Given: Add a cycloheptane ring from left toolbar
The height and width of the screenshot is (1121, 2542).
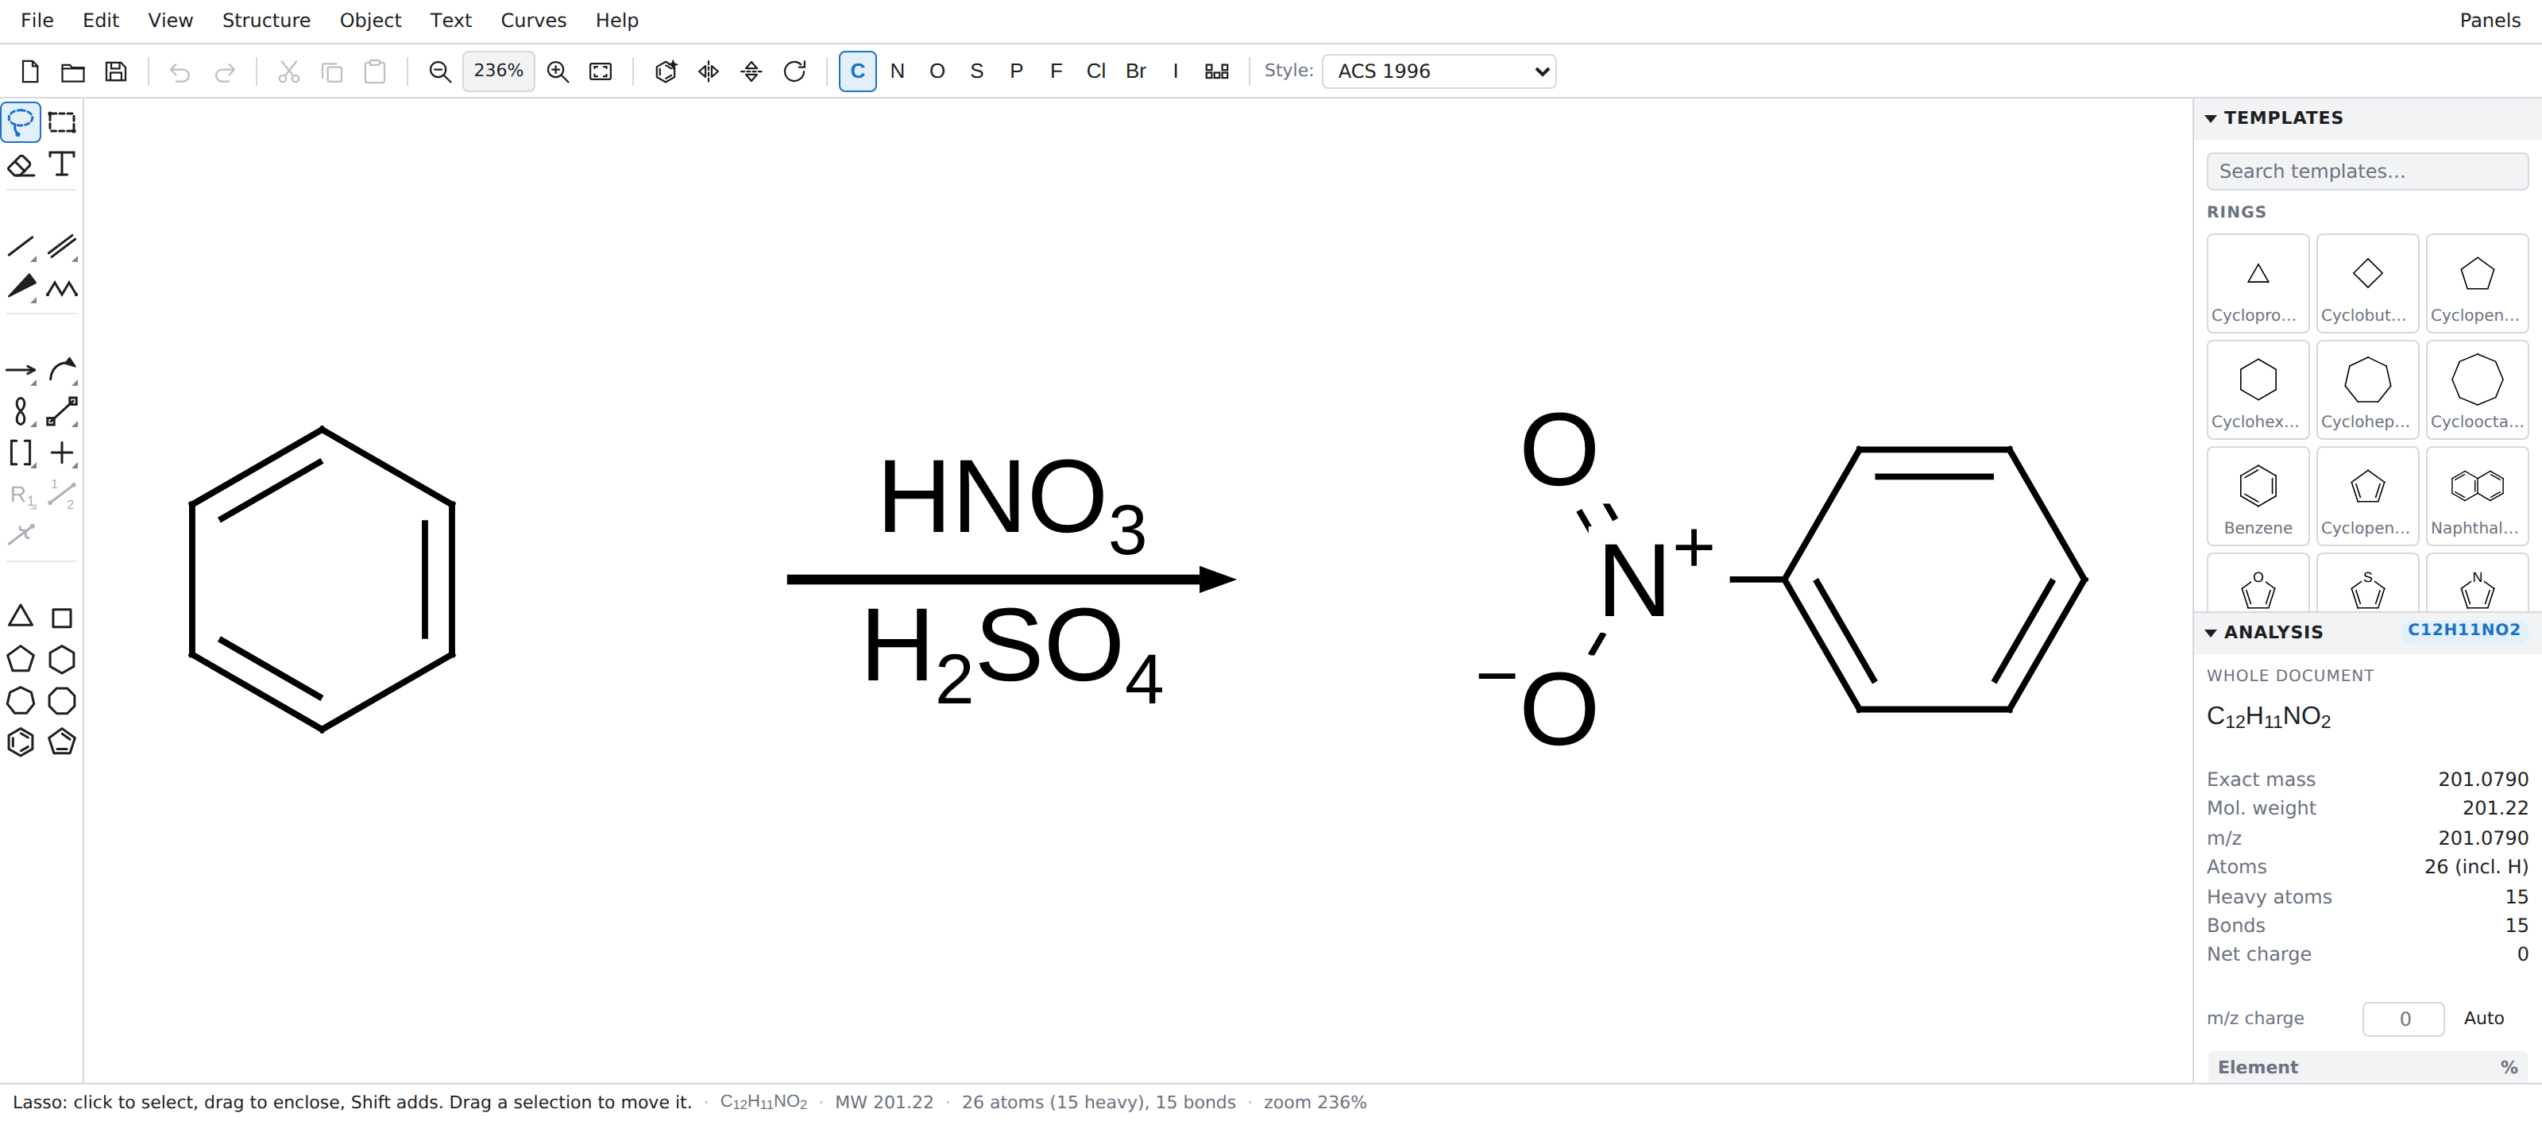Looking at the screenshot, I should 21,701.
